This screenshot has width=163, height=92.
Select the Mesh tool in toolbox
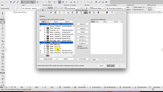point(3,70)
